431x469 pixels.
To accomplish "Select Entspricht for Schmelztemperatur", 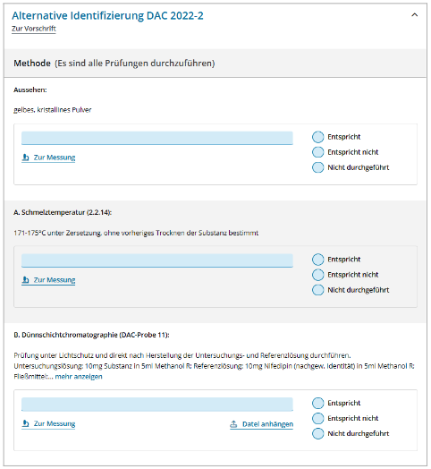I will (318, 260).
